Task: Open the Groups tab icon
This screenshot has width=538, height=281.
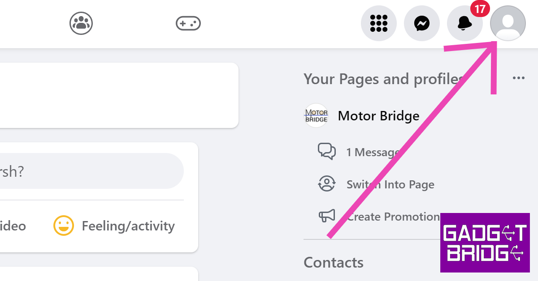Action: [x=81, y=23]
